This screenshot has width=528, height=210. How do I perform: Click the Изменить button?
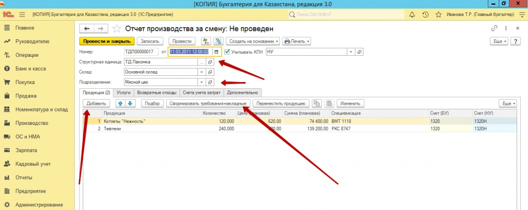351,104
